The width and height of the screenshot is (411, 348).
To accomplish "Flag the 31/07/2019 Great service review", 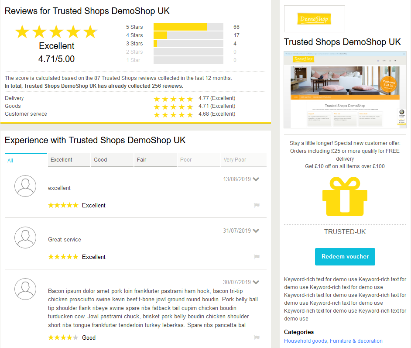I will [257, 256].
